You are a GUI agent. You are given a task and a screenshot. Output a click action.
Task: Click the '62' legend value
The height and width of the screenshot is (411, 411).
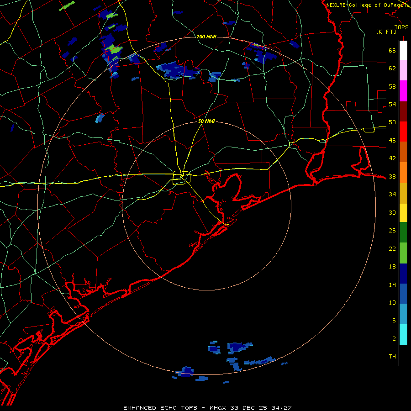click(x=392, y=68)
